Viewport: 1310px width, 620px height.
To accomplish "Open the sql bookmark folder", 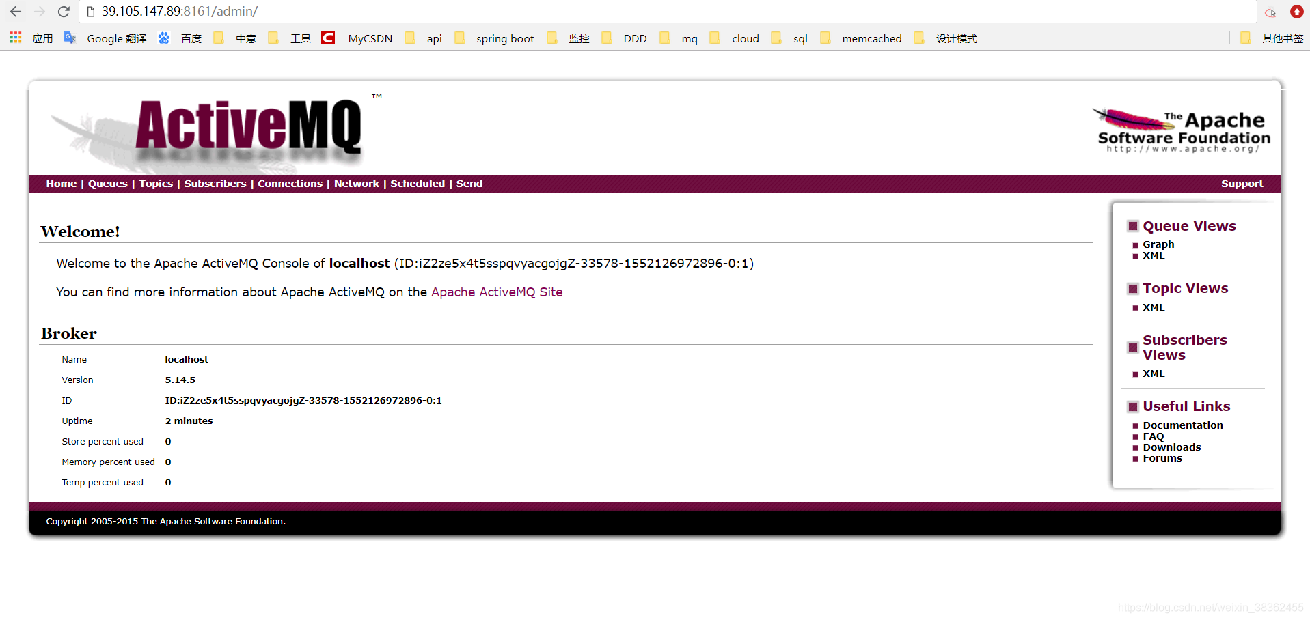I will pos(789,38).
